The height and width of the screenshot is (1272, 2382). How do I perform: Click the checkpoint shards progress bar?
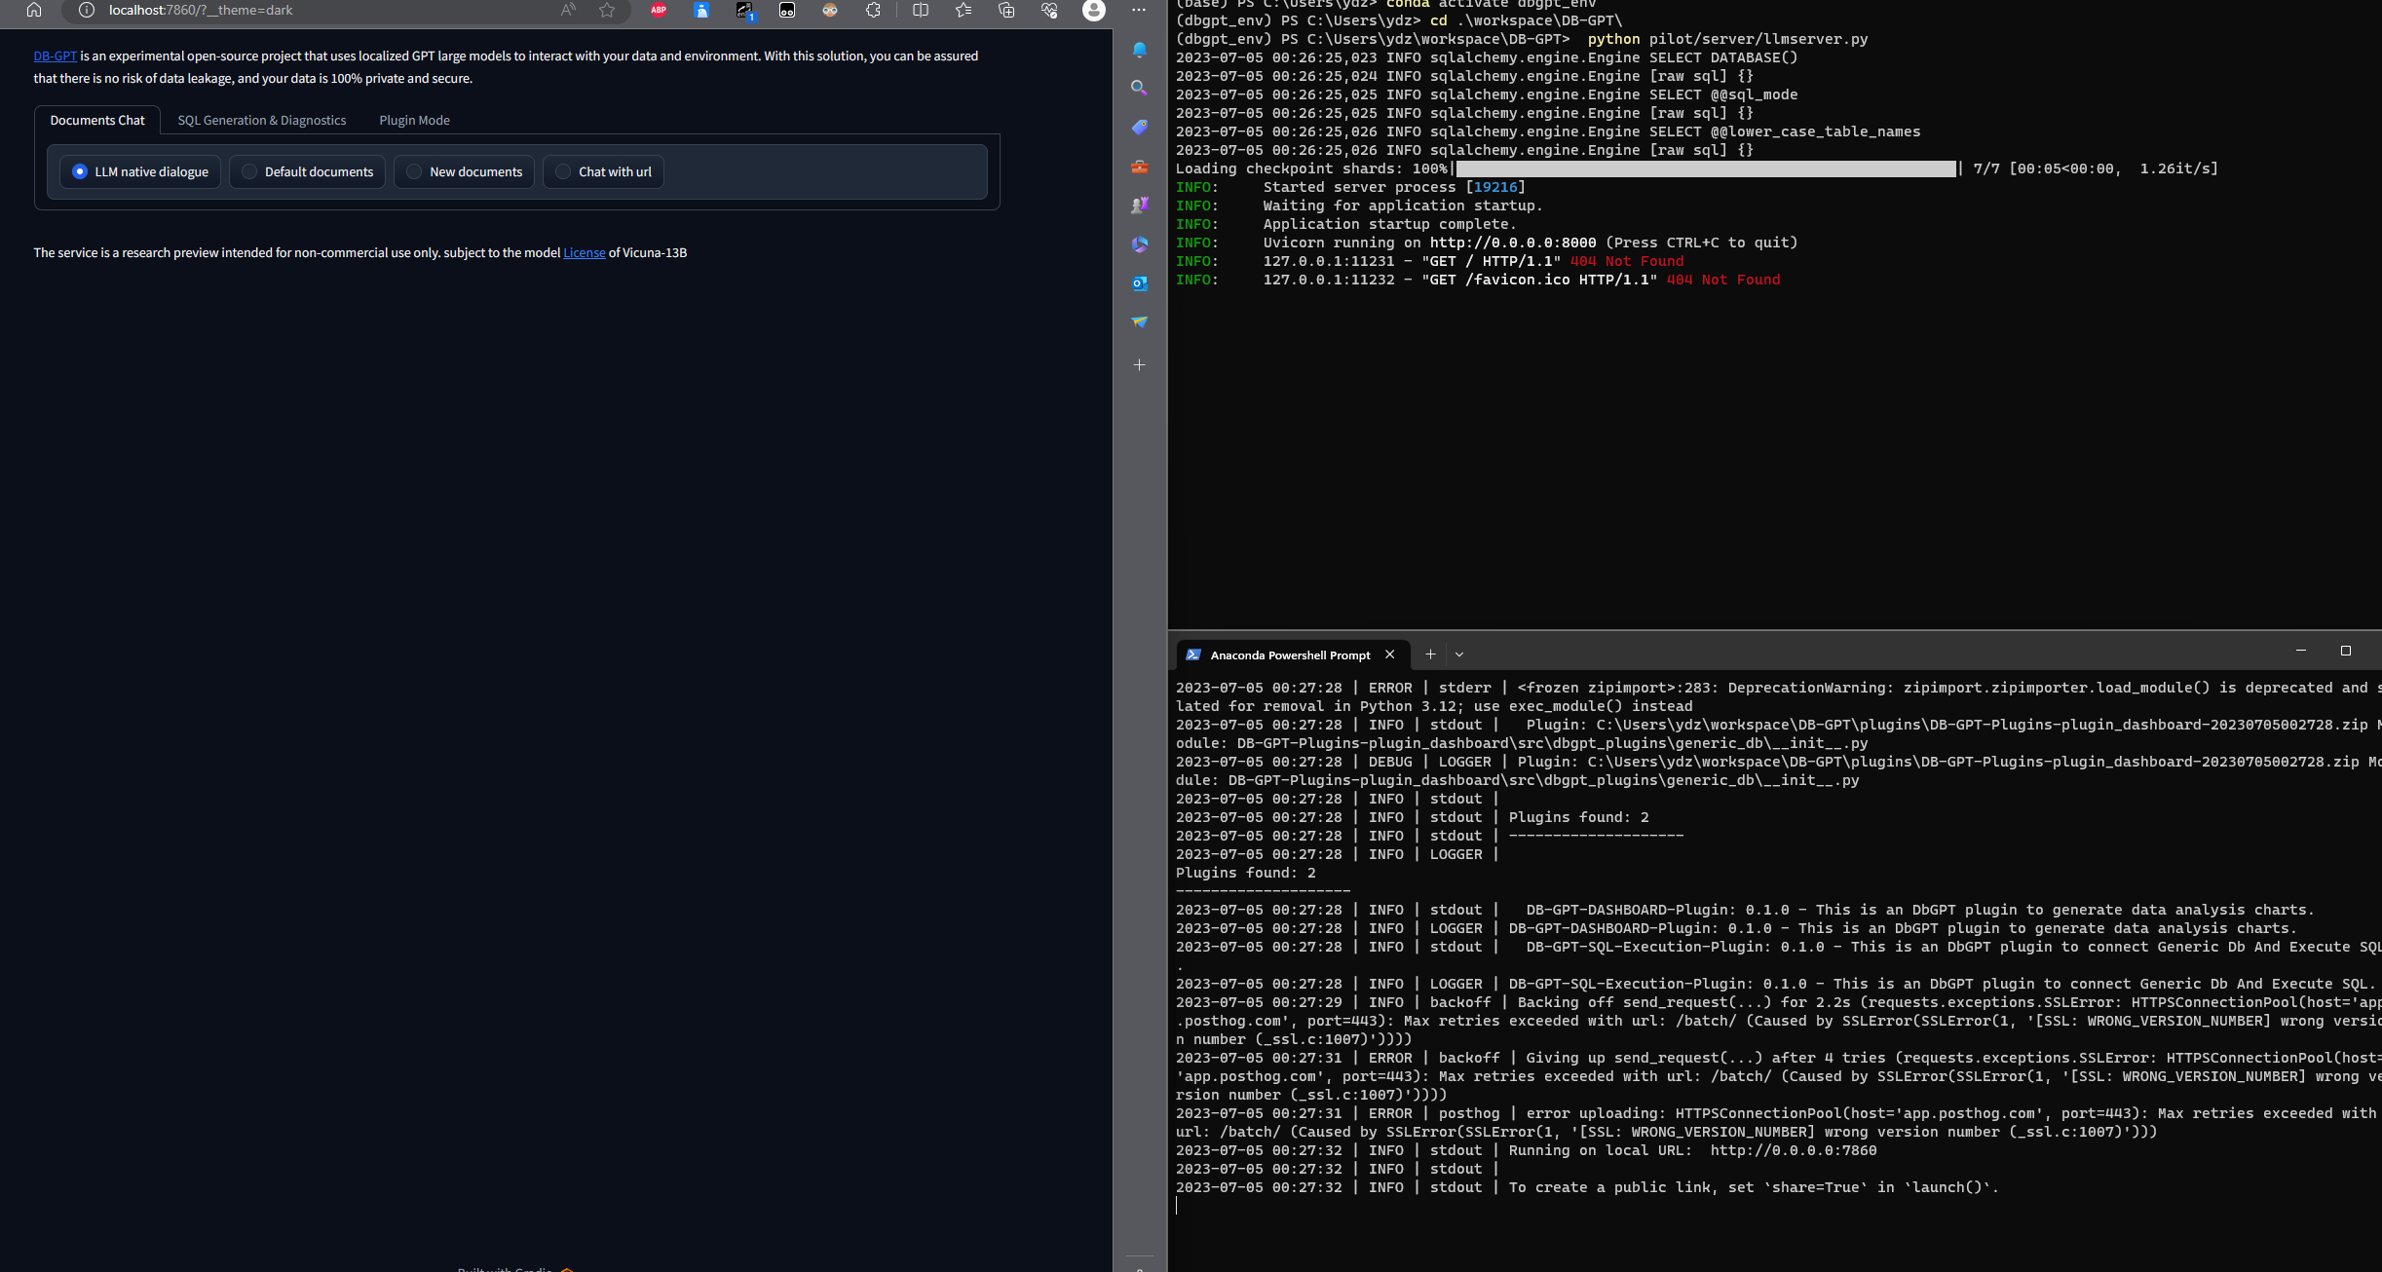pyautogui.click(x=1705, y=168)
